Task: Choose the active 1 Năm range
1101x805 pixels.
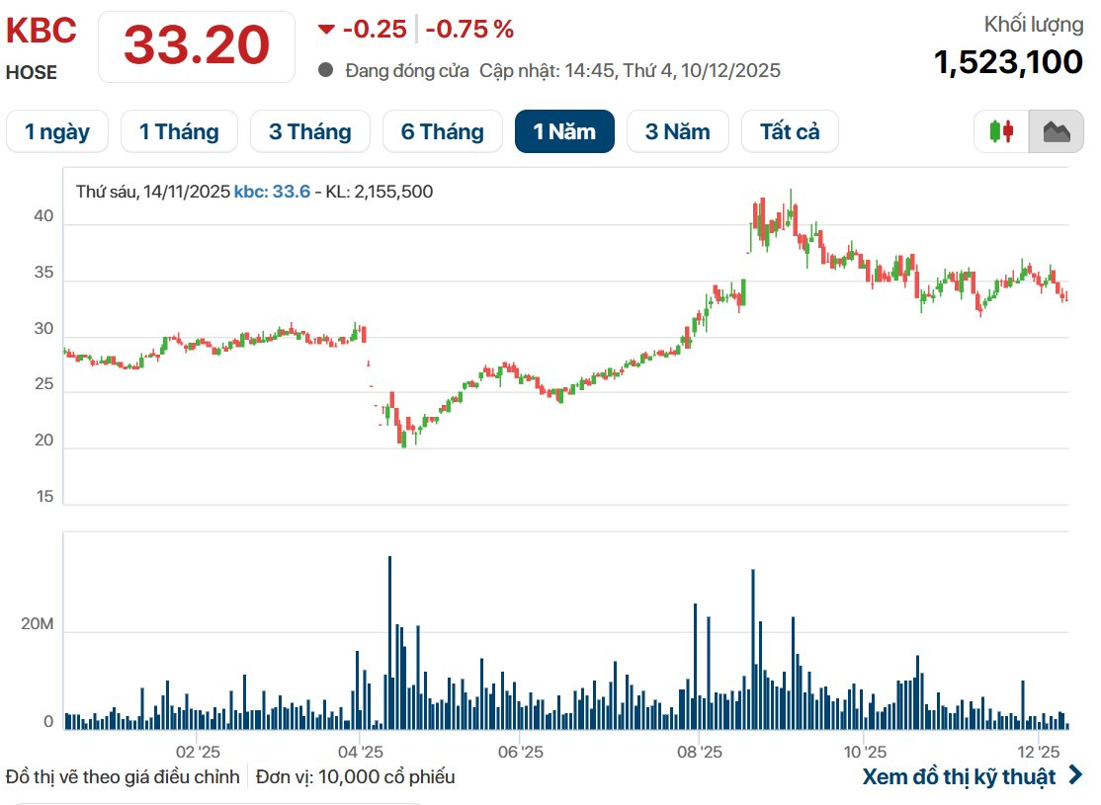Action: [x=564, y=131]
